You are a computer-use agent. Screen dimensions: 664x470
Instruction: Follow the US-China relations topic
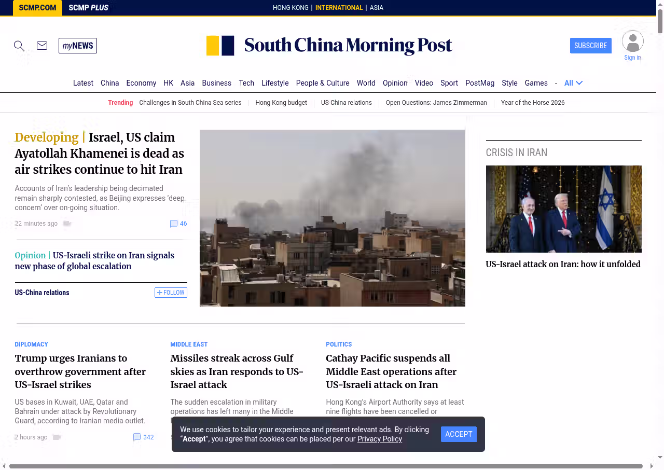point(171,293)
